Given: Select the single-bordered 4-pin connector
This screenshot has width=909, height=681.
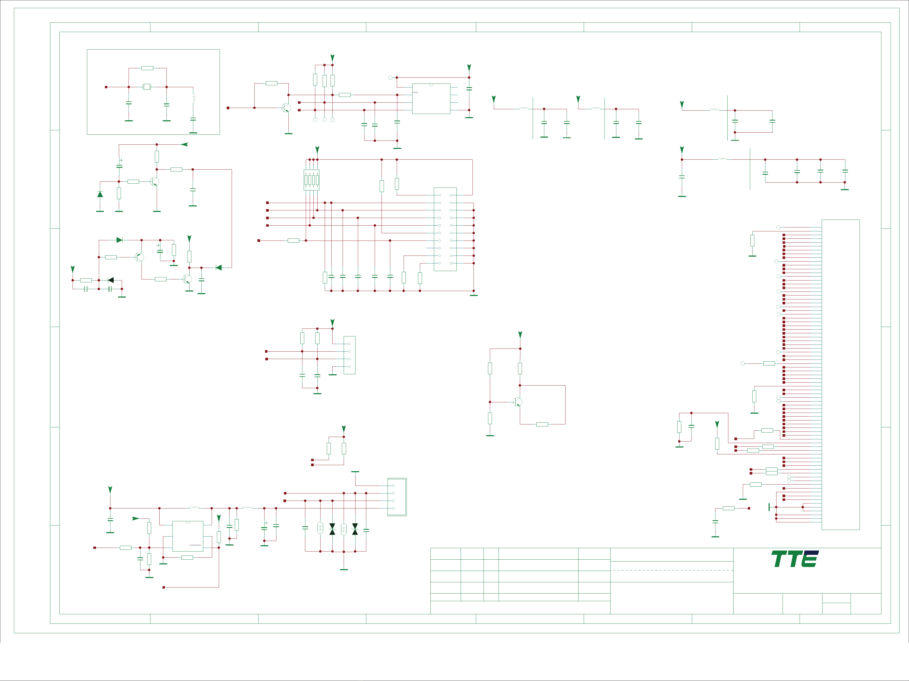Looking at the screenshot, I should [x=349, y=355].
